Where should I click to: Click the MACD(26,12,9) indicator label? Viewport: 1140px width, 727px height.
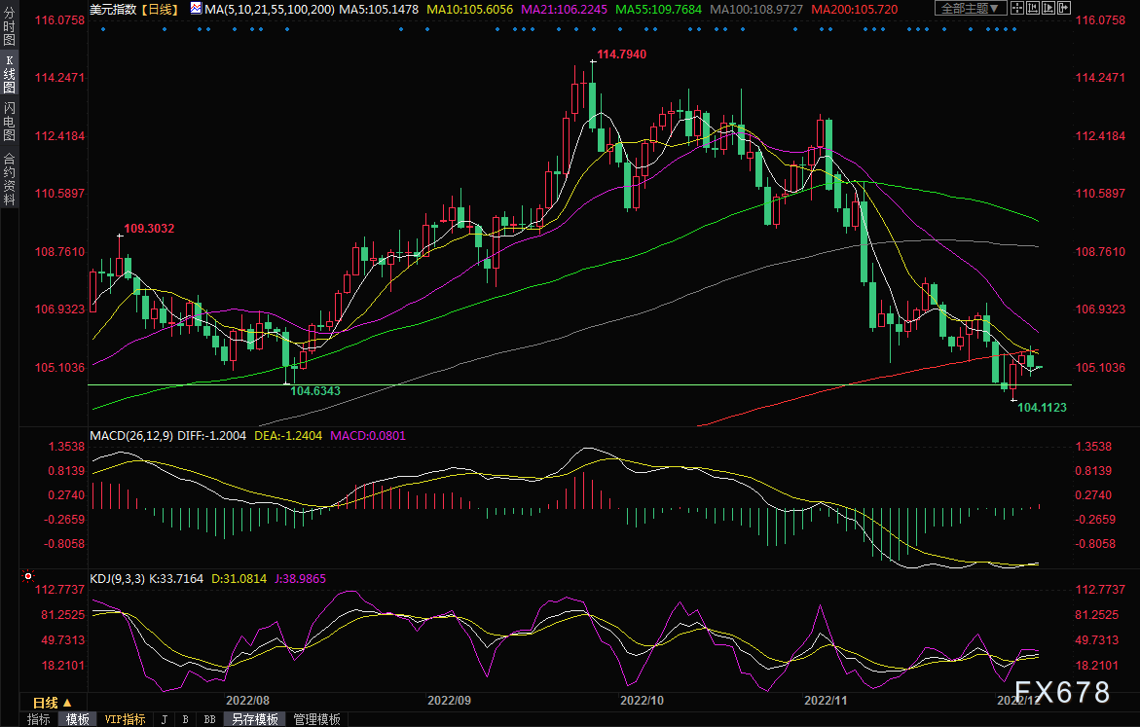131,435
